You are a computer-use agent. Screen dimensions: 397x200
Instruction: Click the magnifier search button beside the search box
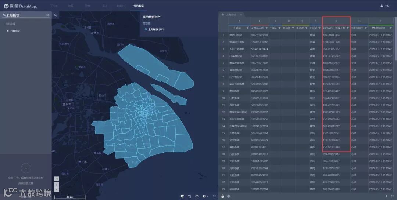(x=56, y=15)
